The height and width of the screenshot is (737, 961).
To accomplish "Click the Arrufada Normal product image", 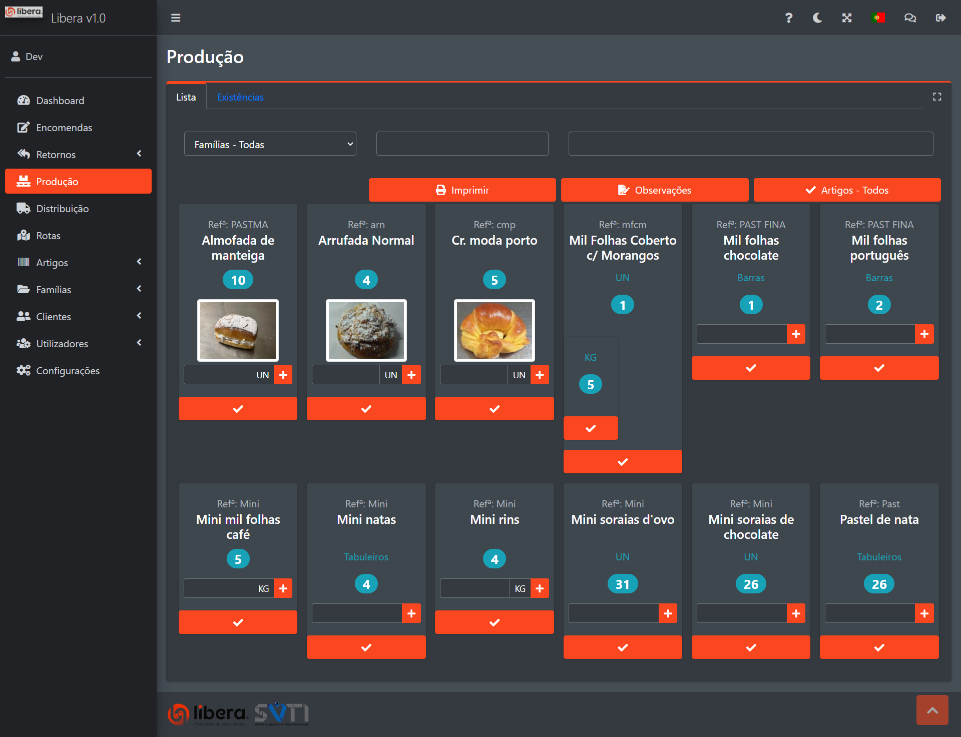I will (366, 330).
